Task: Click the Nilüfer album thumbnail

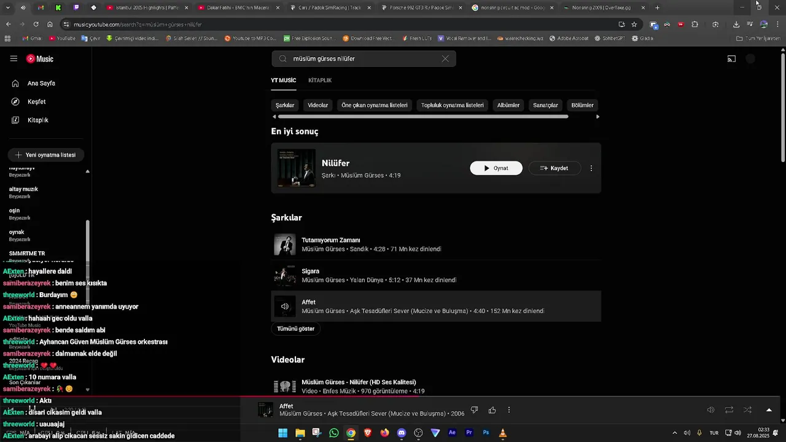Action: 296,168
